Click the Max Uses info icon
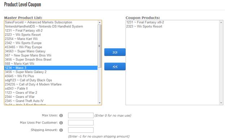Screen dimensions: 225x139 tap(61, 115)
